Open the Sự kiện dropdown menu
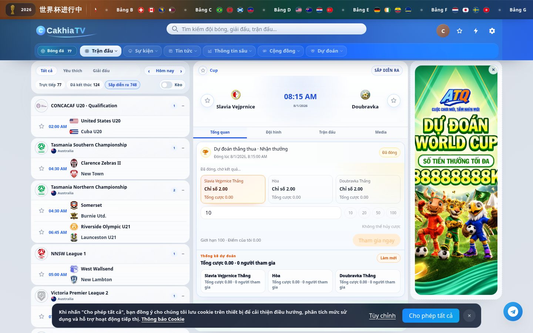Screen dimensions: 533x333 click(143, 51)
